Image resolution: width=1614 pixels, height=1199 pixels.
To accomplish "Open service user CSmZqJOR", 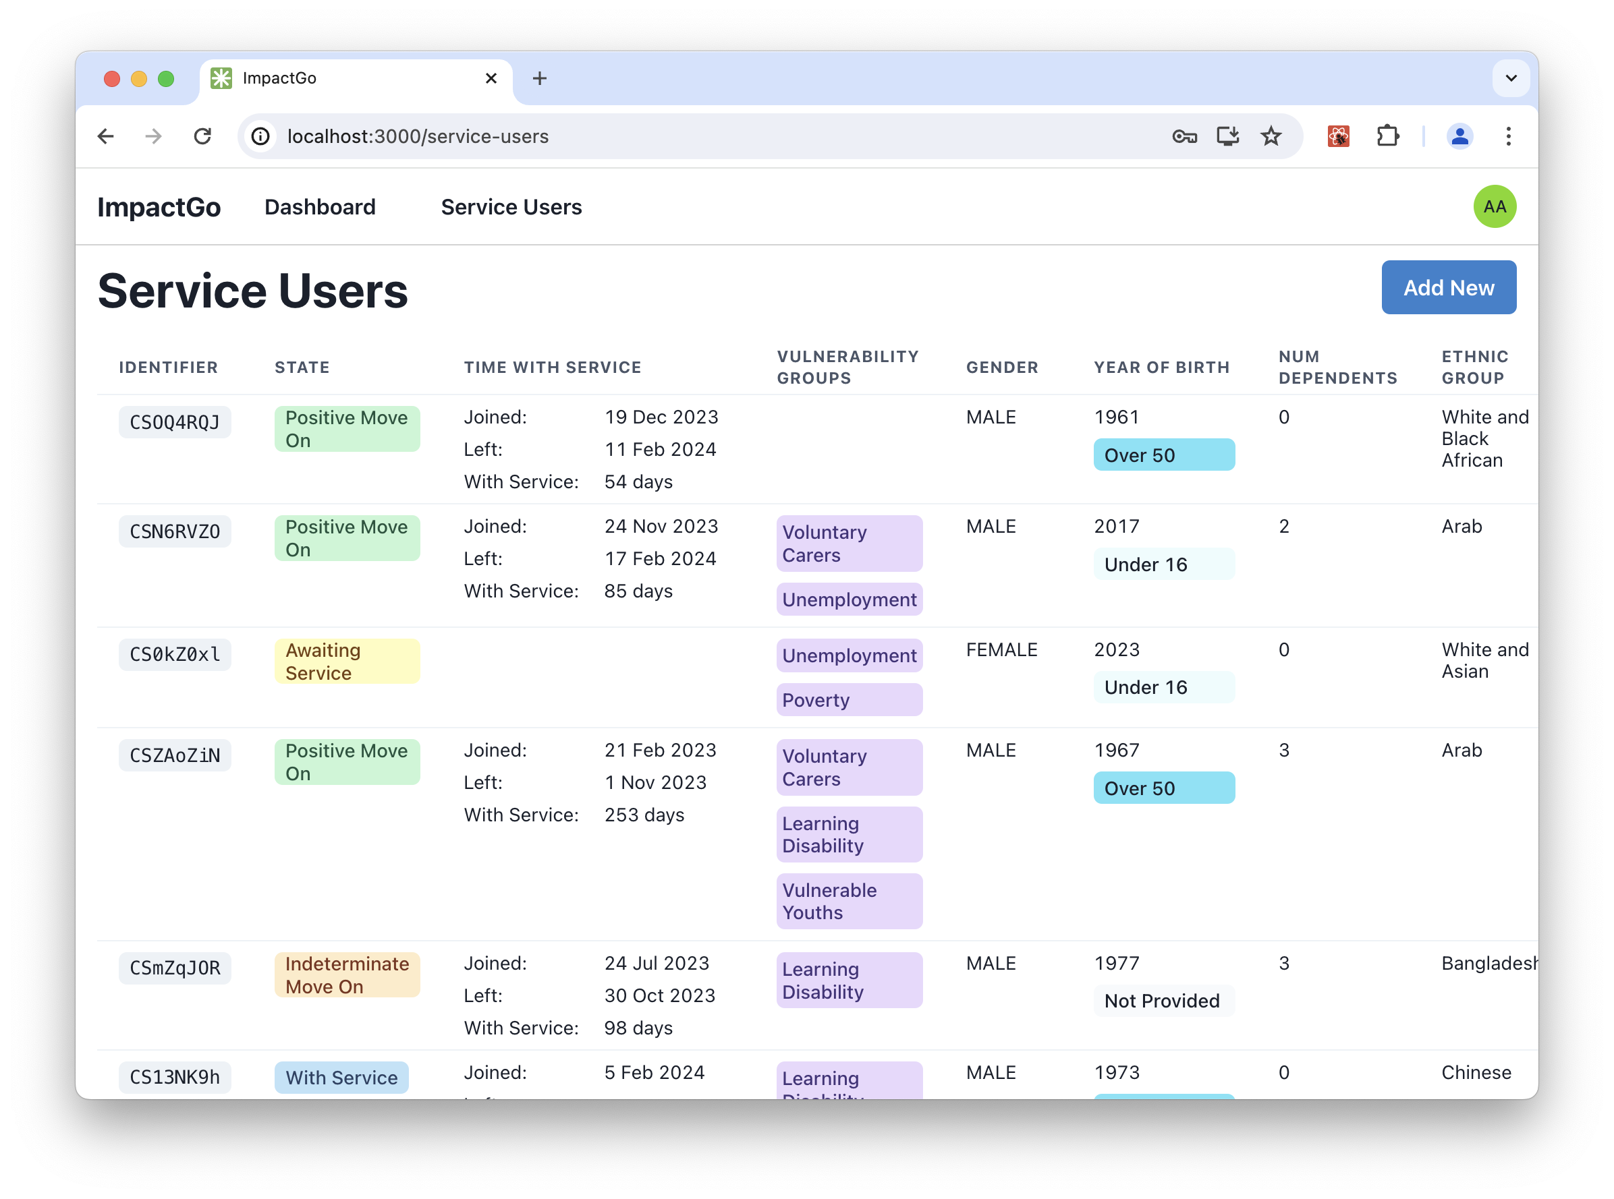I will pos(175,969).
